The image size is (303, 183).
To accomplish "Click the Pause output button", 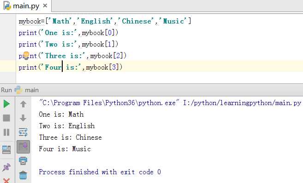I will (6, 132).
